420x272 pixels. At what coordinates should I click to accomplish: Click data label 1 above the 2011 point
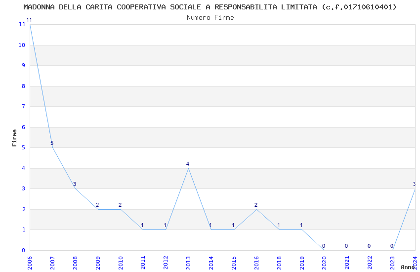pos(142,225)
